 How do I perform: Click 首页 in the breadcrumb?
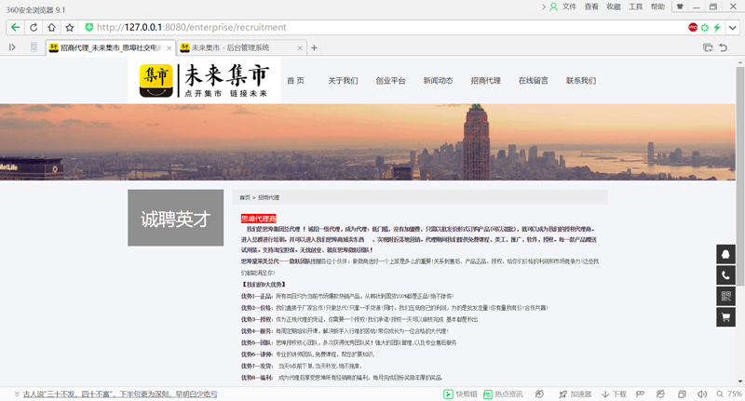point(245,197)
